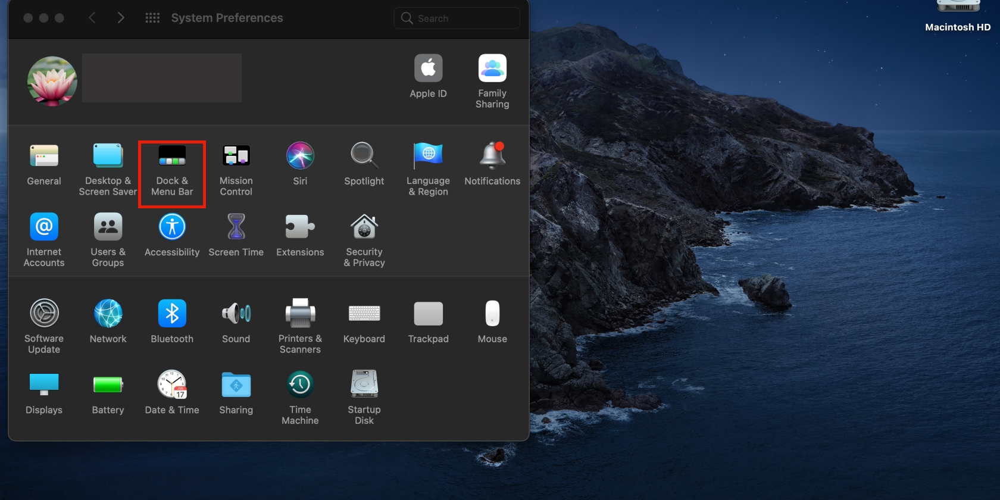
Task: Click the forward arrow in the toolbar
Action: pyautogui.click(x=121, y=18)
